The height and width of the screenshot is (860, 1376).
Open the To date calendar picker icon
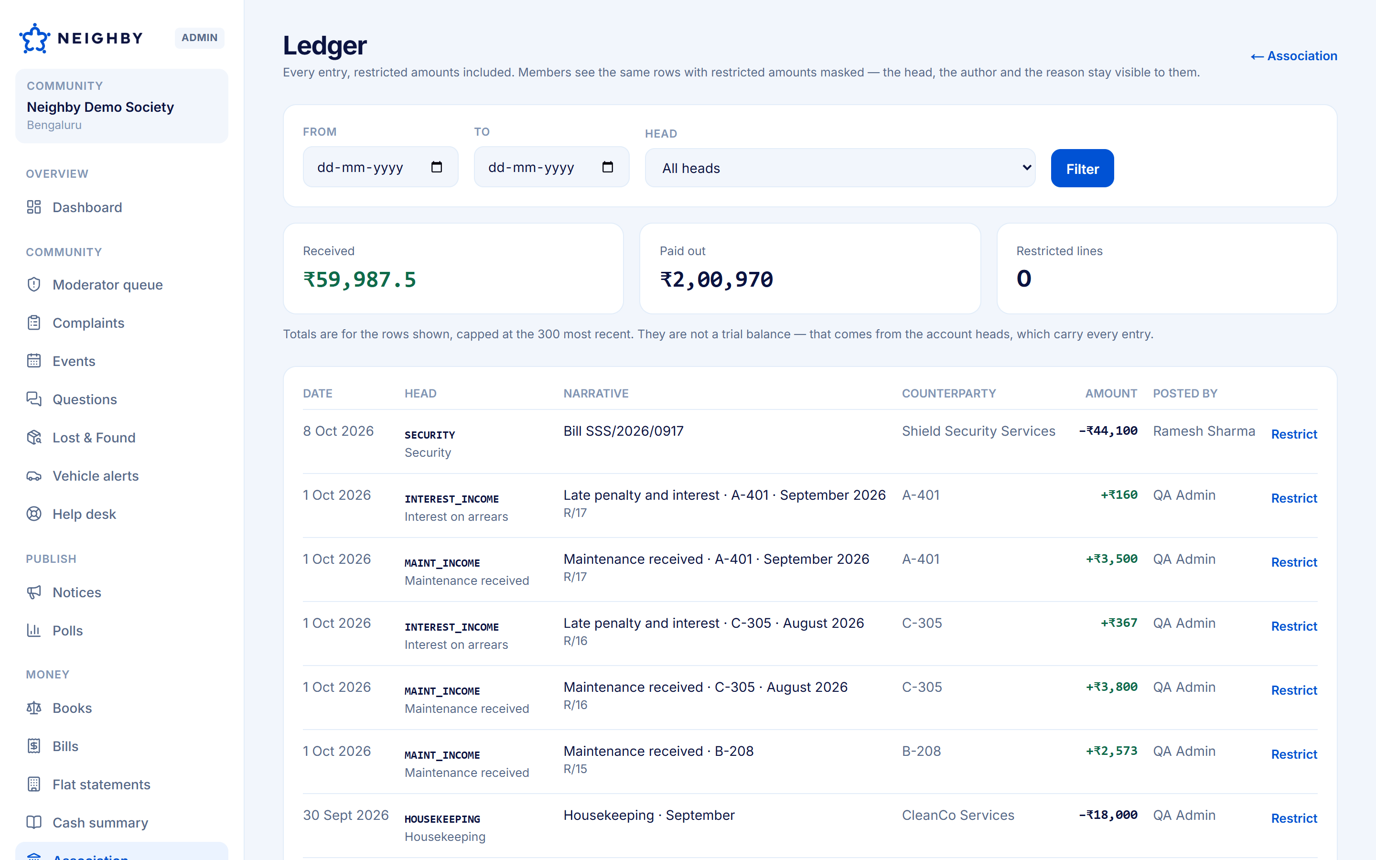(x=608, y=167)
